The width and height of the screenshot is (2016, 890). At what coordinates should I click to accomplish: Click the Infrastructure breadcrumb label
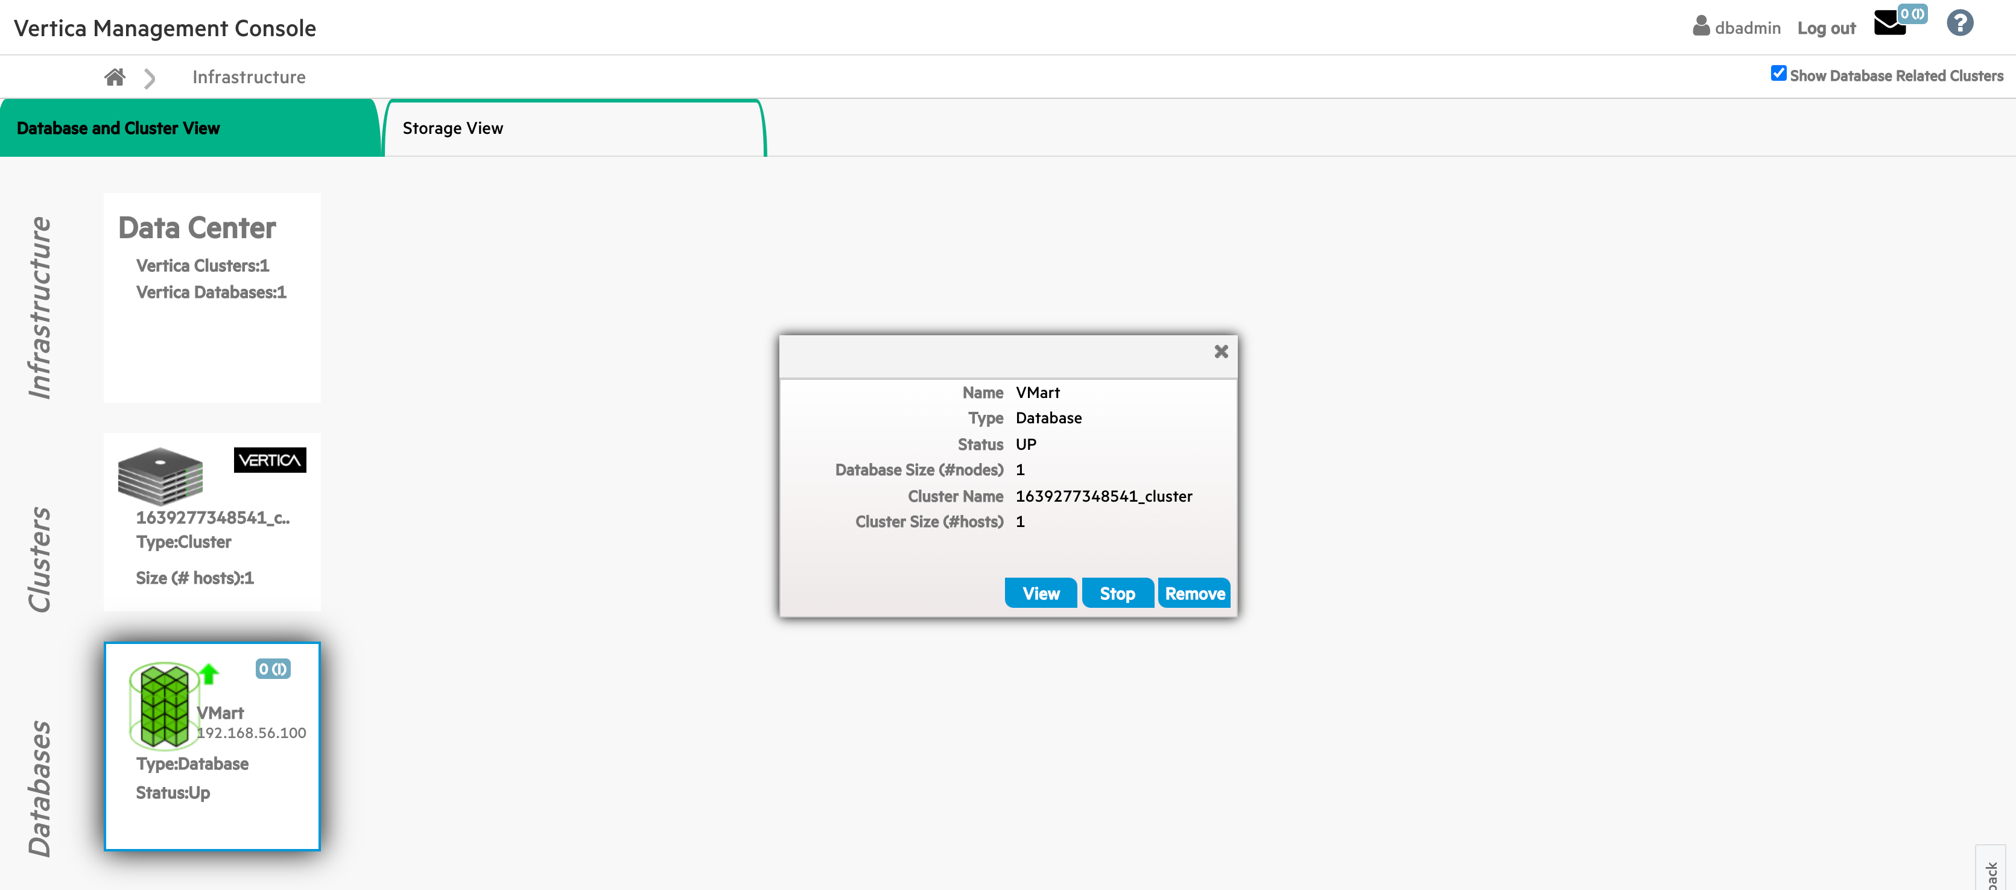click(x=249, y=77)
